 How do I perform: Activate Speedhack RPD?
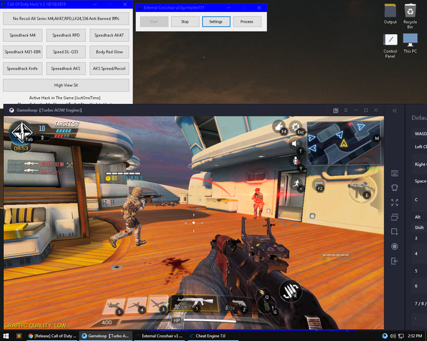[66, 35]
